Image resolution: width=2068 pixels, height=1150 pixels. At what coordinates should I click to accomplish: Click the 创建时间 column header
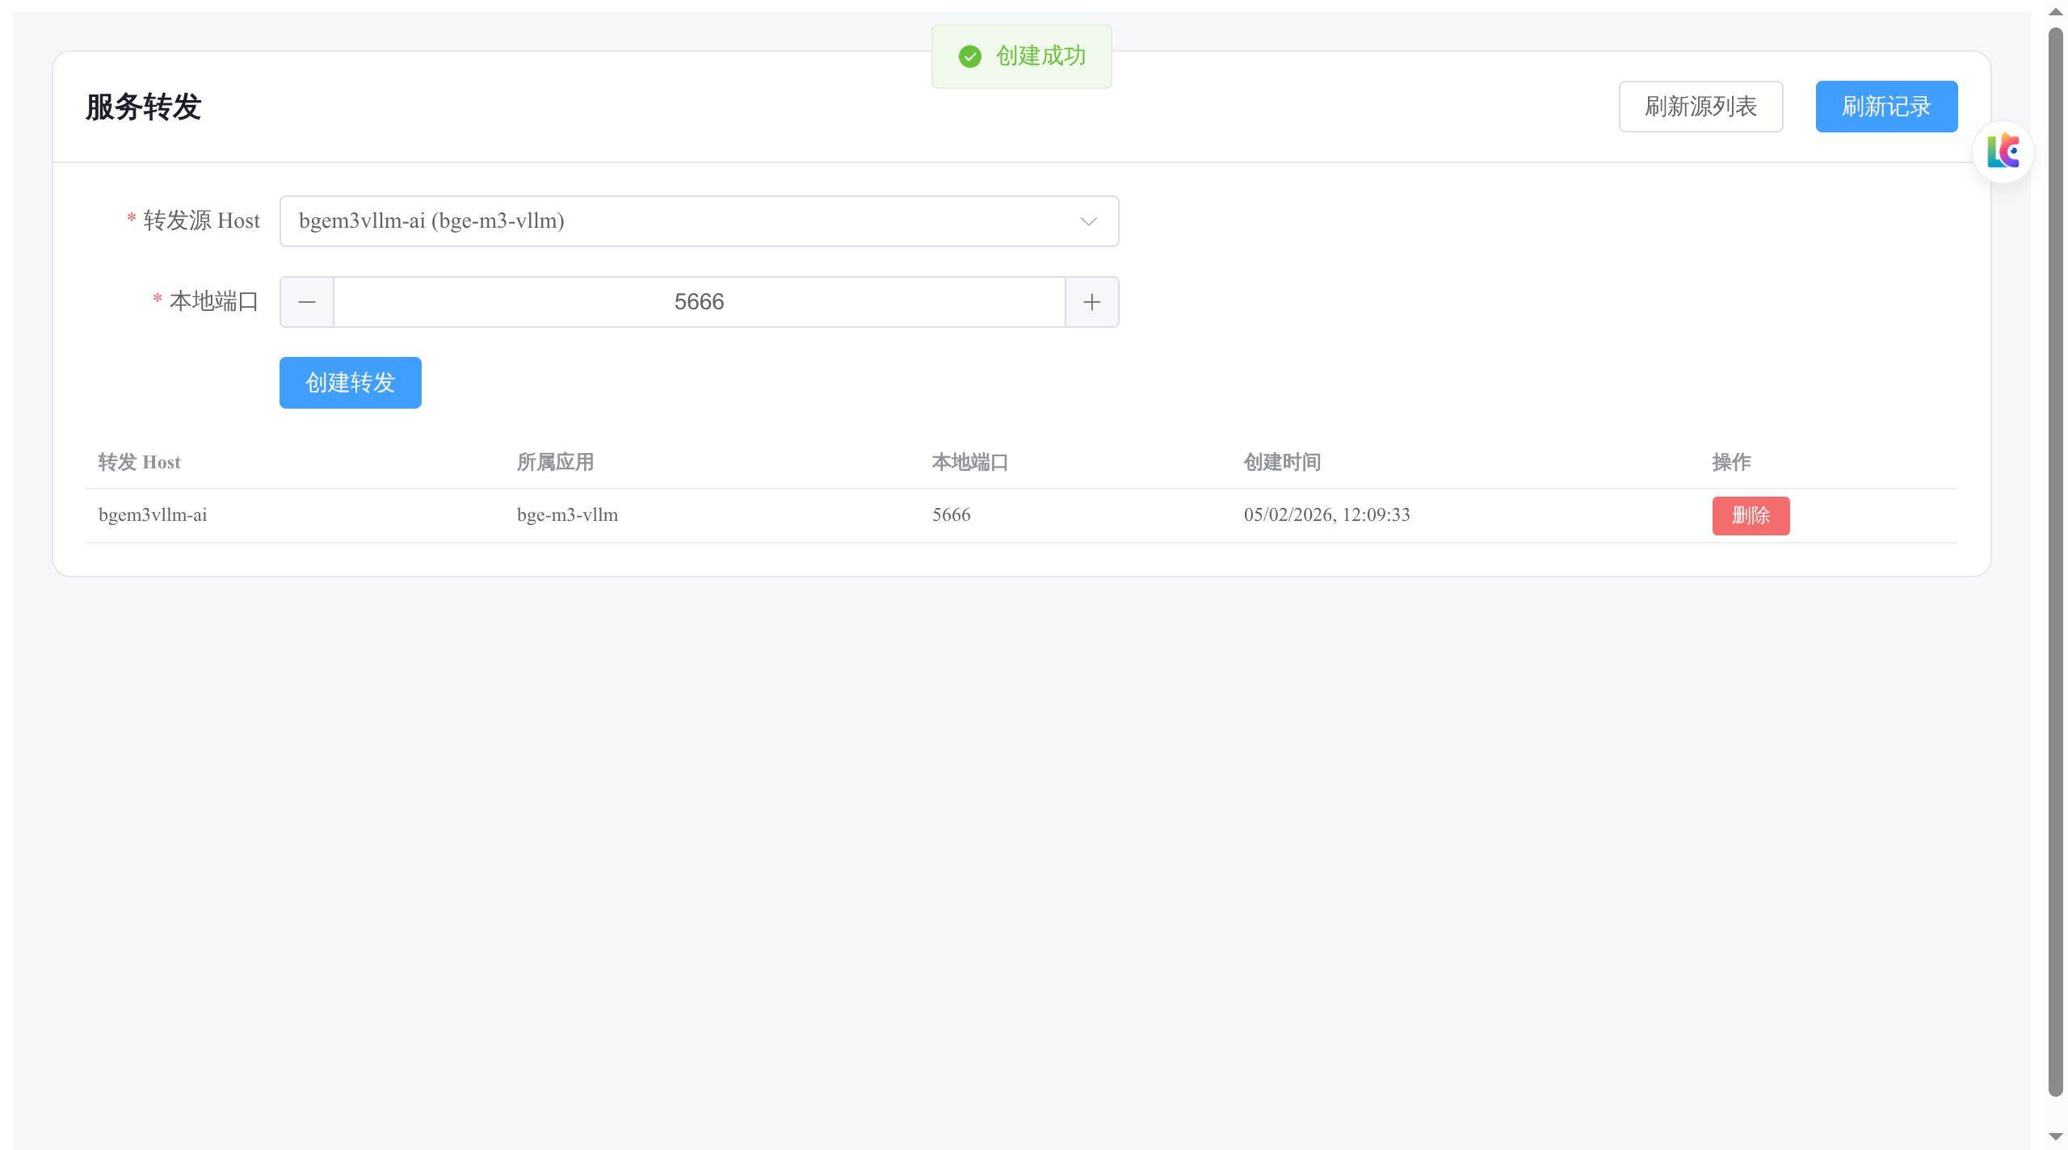coord(1282,462)
